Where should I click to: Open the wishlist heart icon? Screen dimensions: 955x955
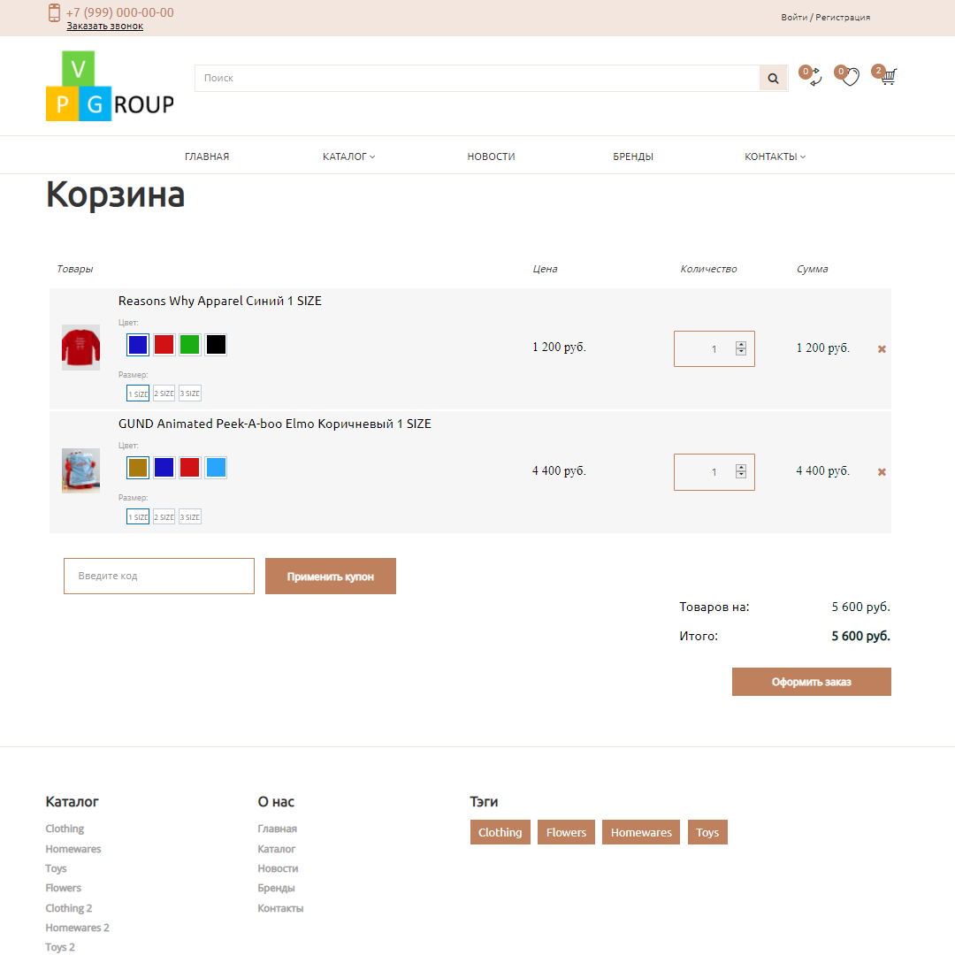(x=849, y=78)
